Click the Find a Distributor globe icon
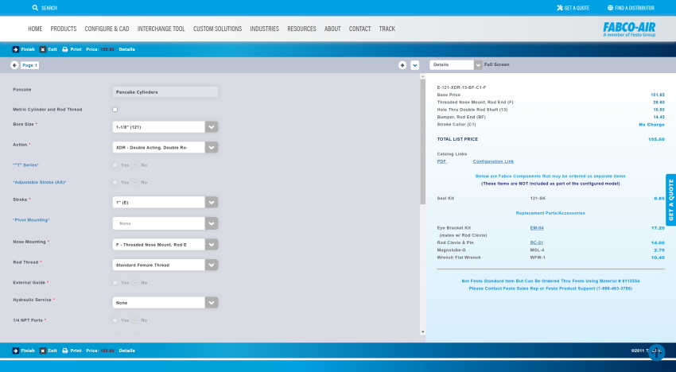676x372 pixels. 610,8
